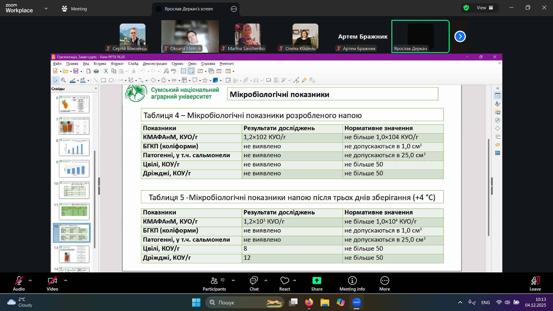553x311 pixels.
Task: Expand Zoom Workplace dropdown chevron
Action: pyautogui.click(x=46, y=9)
